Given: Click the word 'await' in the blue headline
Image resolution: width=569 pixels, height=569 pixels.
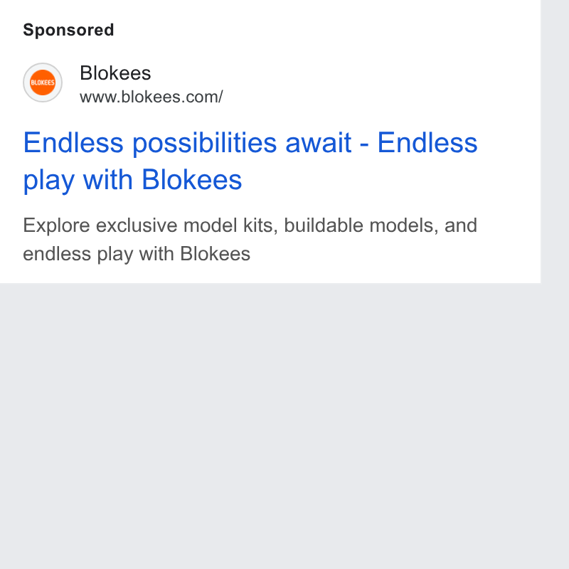Looking at the screenshot, I should 318,143.
